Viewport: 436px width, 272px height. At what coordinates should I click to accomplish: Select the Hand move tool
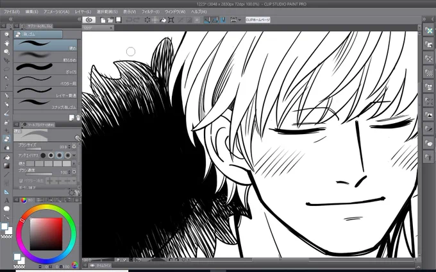tap(6, 43)
